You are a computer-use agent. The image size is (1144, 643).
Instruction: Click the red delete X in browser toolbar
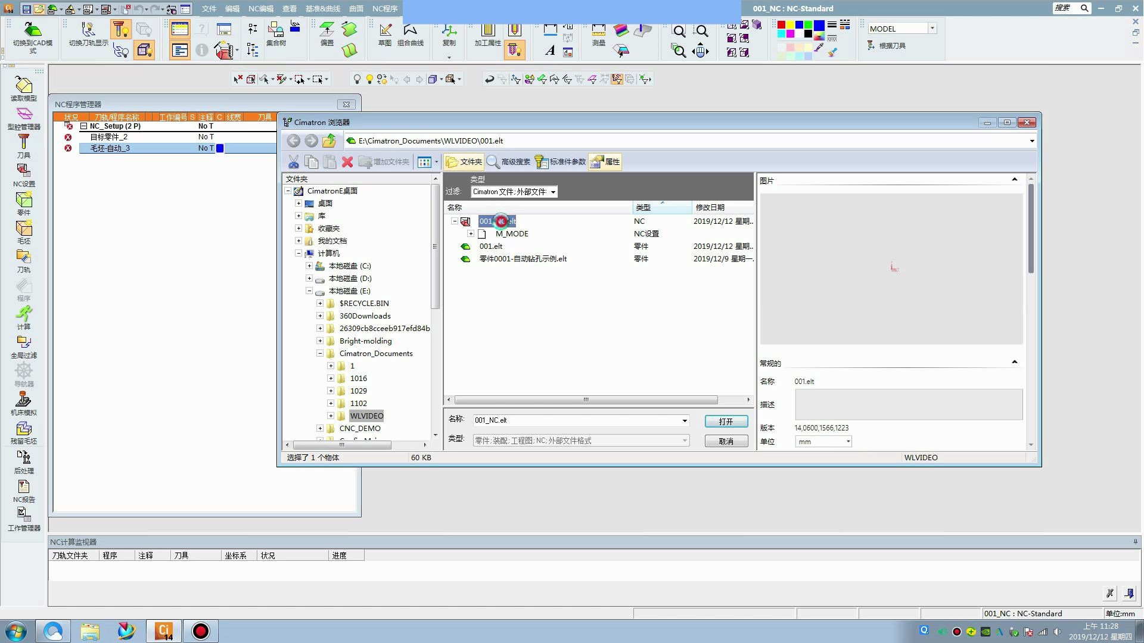pos(347,162)
